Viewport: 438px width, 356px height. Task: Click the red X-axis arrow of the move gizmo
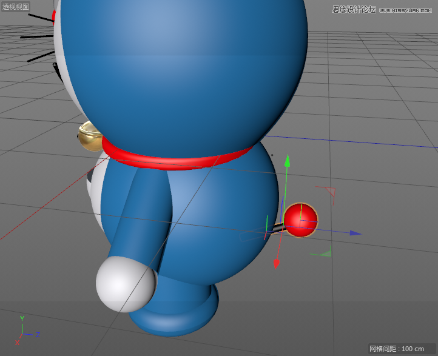coord(276,264)
